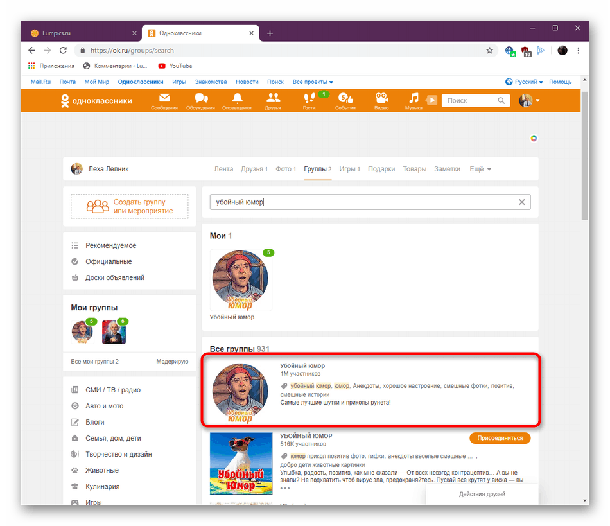Click the orange music player play button
The height and width of the screenshot is (526, 610).
(431, 100)
